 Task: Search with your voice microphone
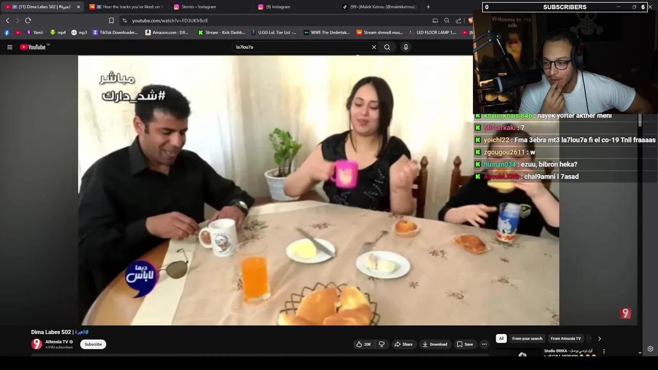coord(406,47)
